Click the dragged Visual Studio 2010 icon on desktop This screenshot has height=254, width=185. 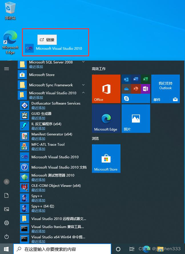pyautogui.click(x=29, y=48)
